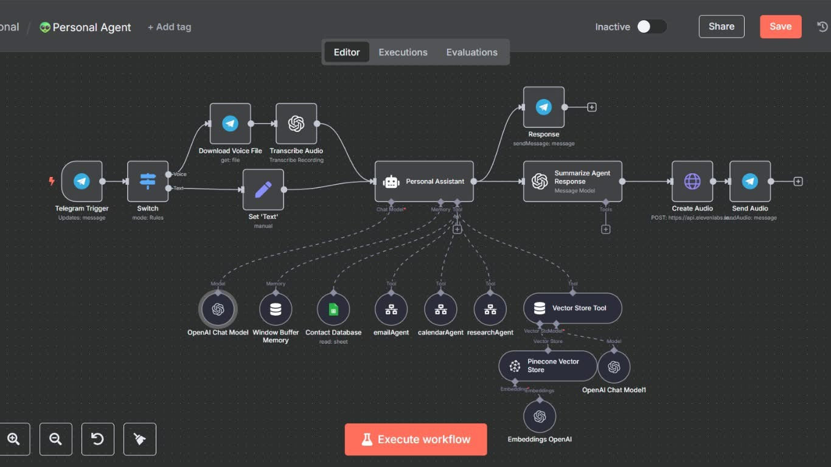
Task: Select the Contact Database sheet node
Action: (x=333, y=309)
